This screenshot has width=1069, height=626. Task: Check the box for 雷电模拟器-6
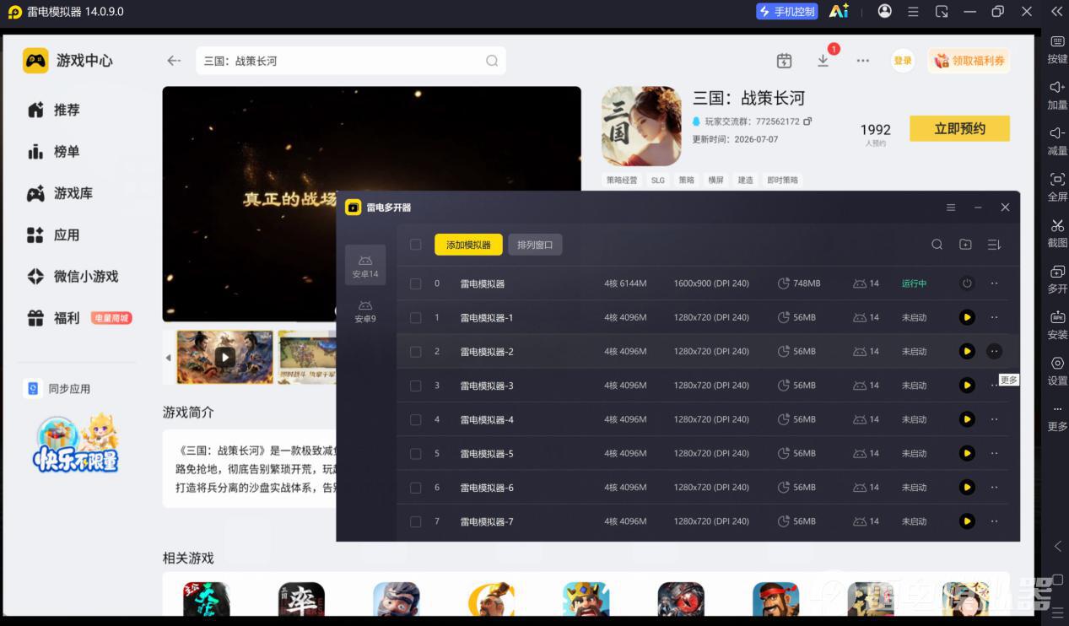(x=415, y=488)
